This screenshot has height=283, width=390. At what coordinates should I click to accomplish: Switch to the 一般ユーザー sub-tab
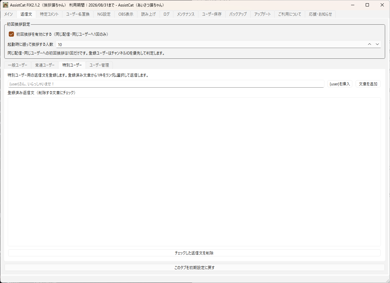pos(18,65)
